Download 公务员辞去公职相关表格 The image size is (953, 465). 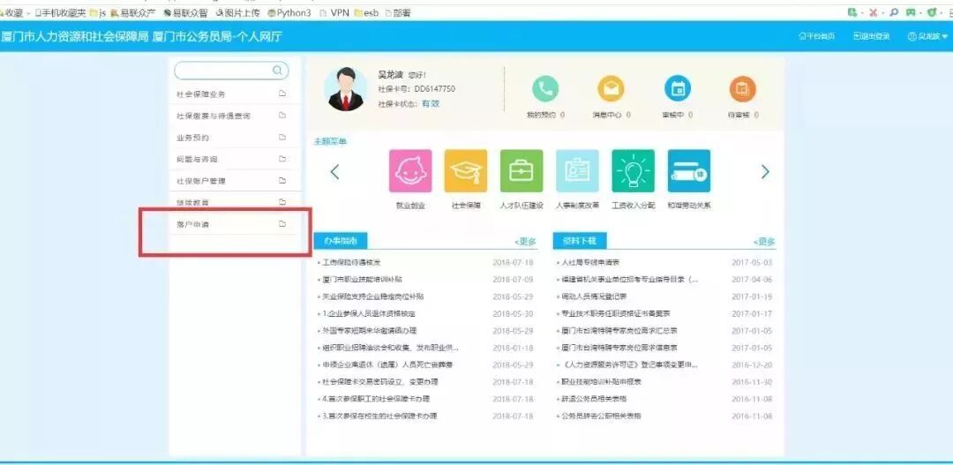602,416
